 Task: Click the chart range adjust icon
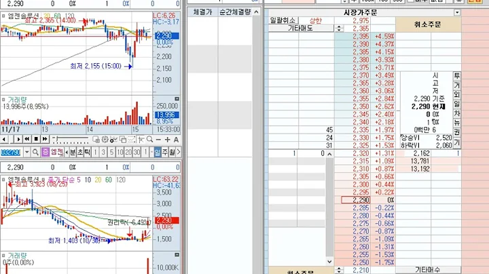(x=132, y=140)
